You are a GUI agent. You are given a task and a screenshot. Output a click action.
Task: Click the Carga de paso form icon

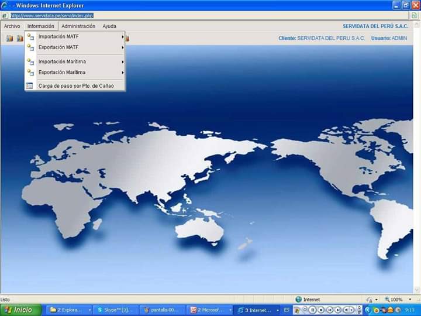(x=30, y=86)
